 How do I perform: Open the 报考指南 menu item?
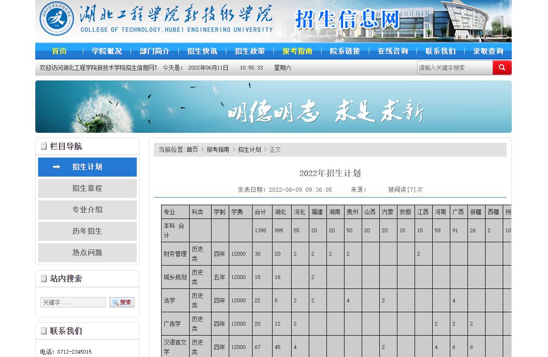(x=297, y=51)
